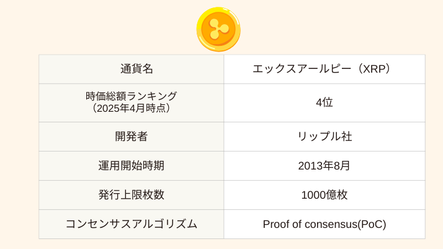Click the 運用開始時期 label cell
443x249 pixels.
pos(132,166)
